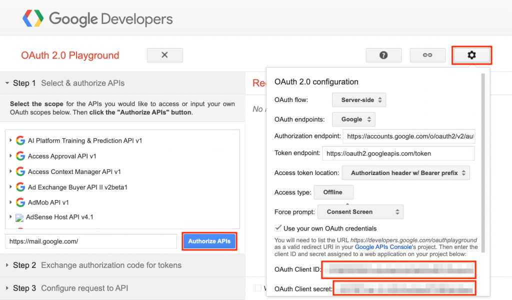Expand Access Approval API v1 scopes
Screen dimensions: 512x300
point(10,155)
